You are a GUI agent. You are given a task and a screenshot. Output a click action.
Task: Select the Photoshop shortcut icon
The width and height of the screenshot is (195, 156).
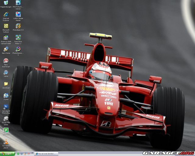tap(6, 107)
